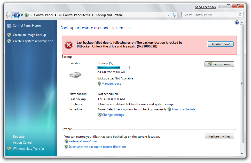
Task: Click the Not scheduled value
Action: click(x=108, y=94)
